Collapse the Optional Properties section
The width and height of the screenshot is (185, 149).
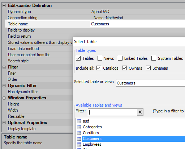(x=4, y=123)
